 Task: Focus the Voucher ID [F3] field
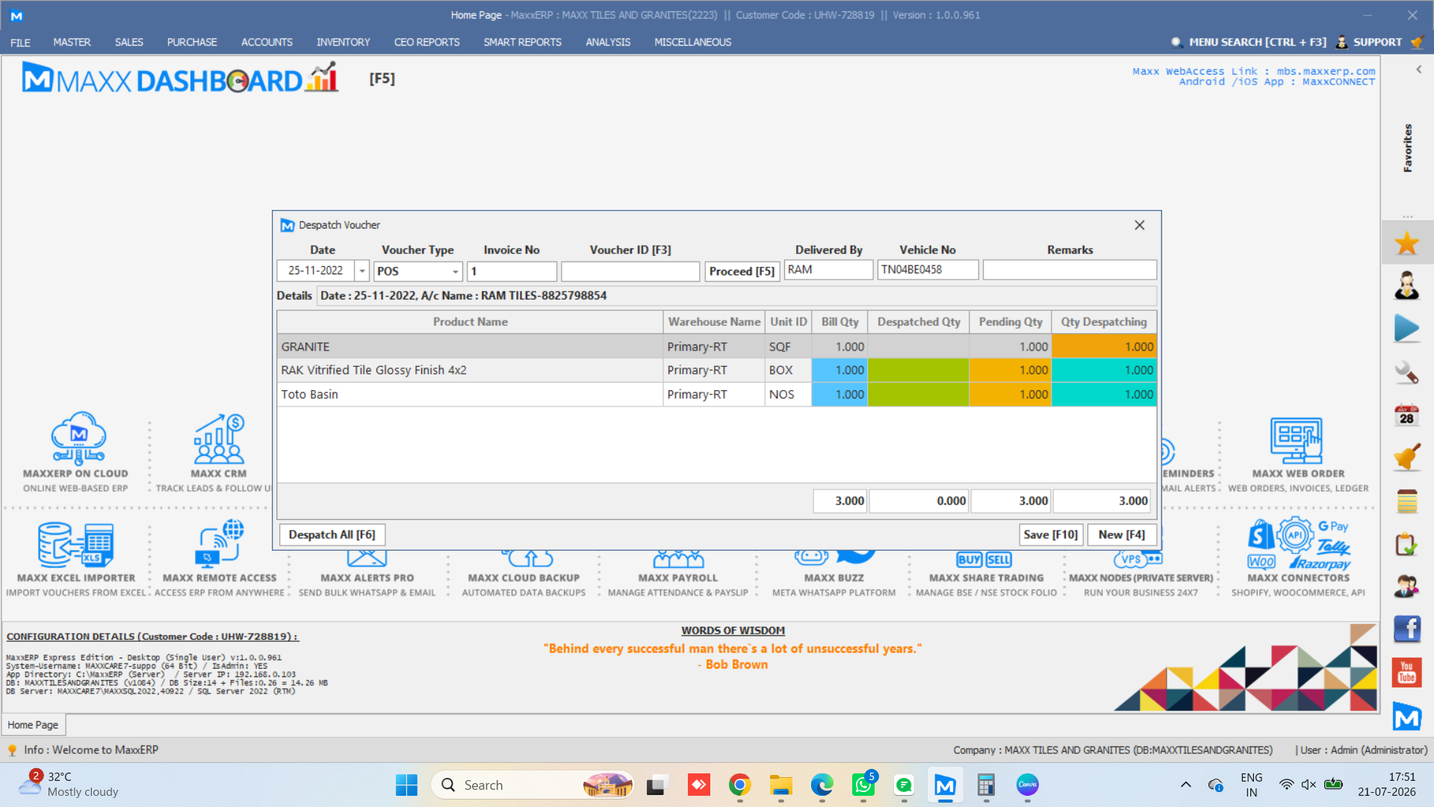pyautogui.click(x=630, y=271)
